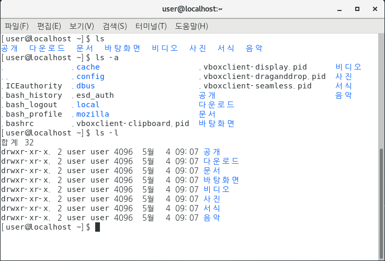385x261 pixels.
Task: Click the .mozilla directory name
Action: point(90,114)
